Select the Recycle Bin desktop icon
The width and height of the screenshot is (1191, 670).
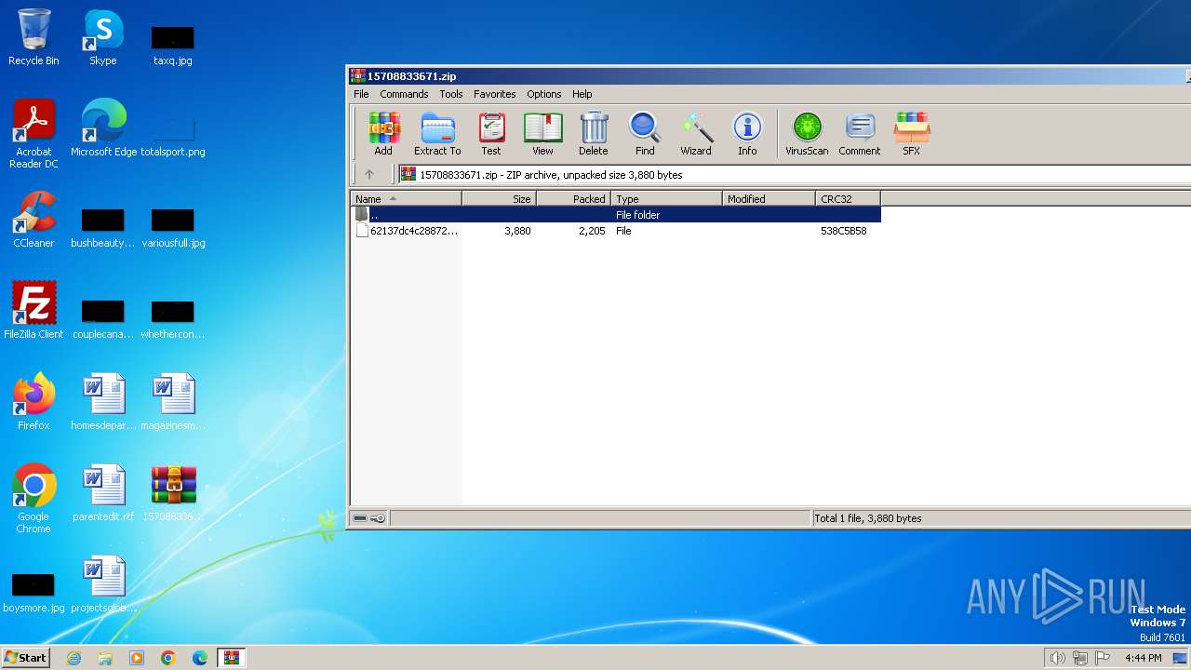33,38
